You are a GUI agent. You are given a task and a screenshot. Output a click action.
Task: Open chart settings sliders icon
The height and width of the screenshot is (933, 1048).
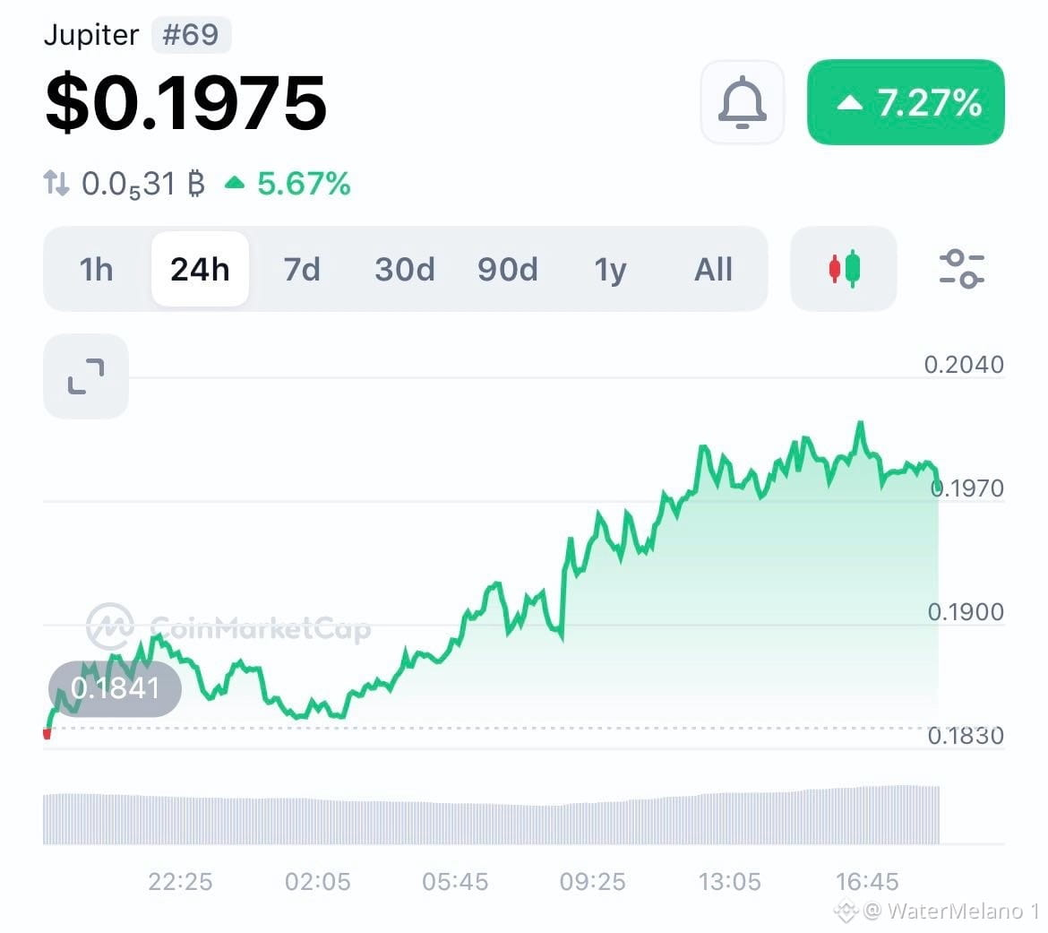[961, 269]
